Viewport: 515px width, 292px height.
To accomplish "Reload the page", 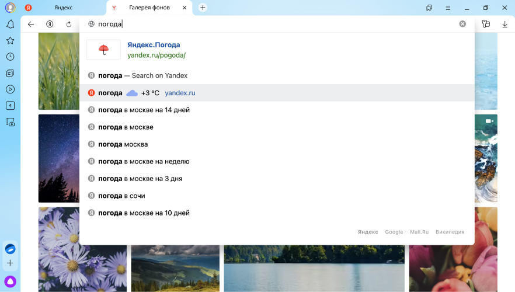I will tap(69, 24).
